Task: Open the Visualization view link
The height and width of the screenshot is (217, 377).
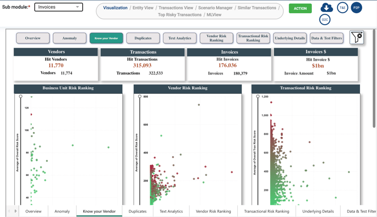Action: point(115,8)
